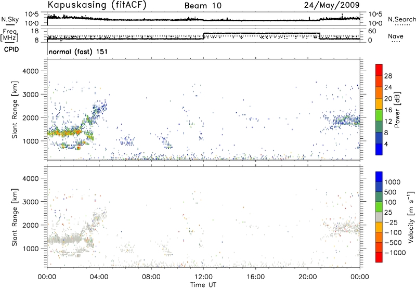Click the 16 label on Power colorbar

388,110
